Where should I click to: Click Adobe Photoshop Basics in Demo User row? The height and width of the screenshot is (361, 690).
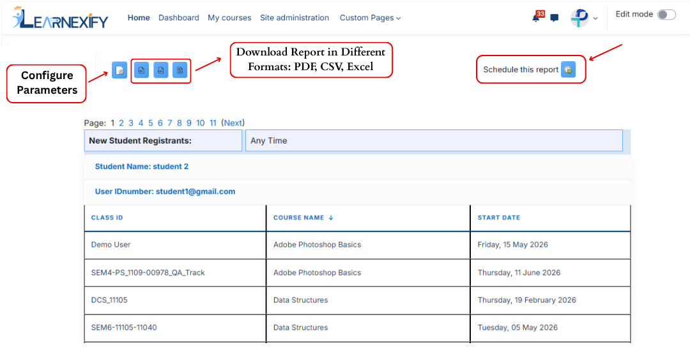[x=317, y=245]
